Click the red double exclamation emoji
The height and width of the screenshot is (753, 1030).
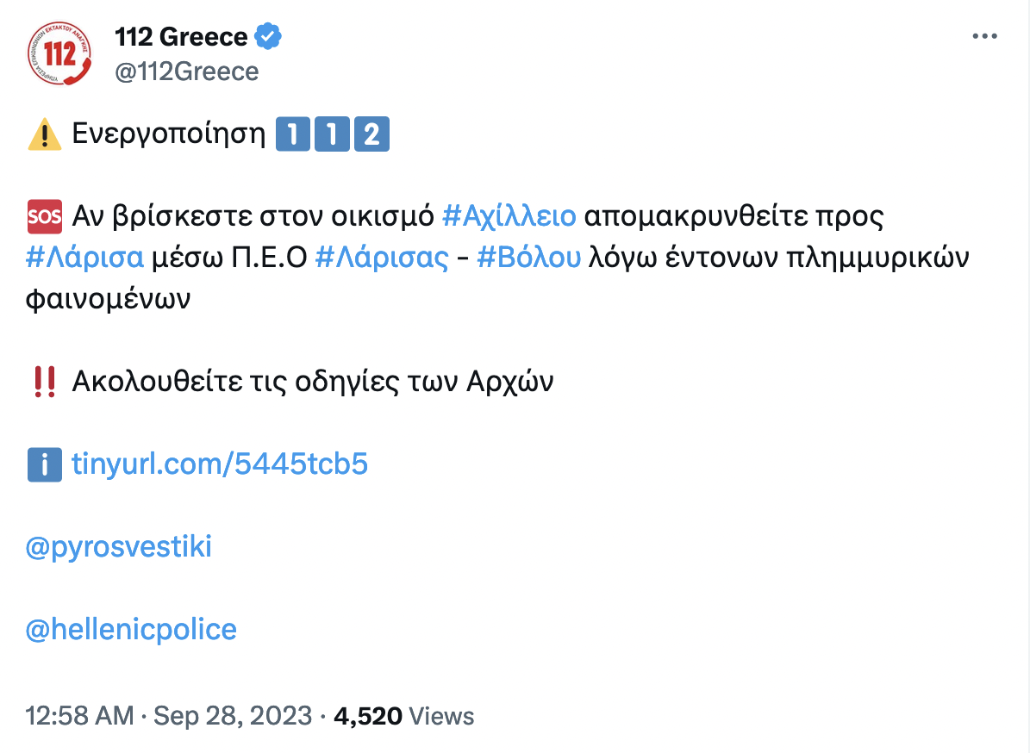click(x=44, y=381)
